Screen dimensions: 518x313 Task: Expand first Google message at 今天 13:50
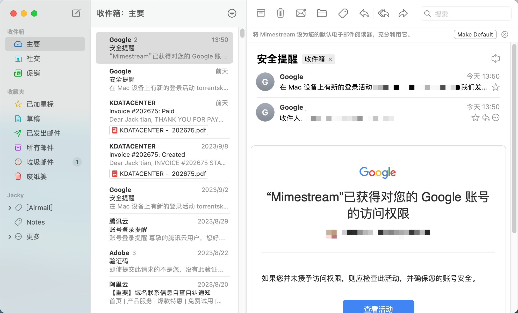[378, 82]
